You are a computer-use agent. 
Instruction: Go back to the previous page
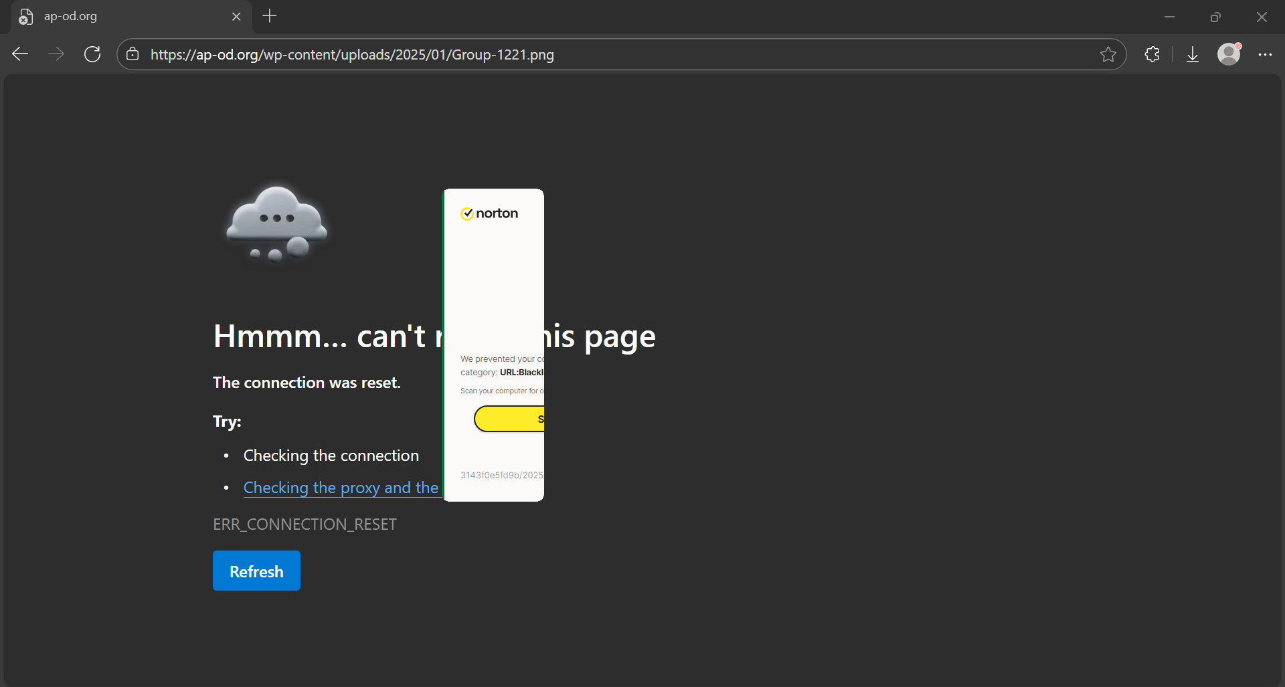[20, 54]
